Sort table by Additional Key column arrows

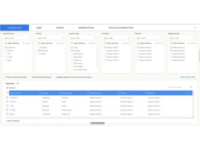tap(118, 93)
